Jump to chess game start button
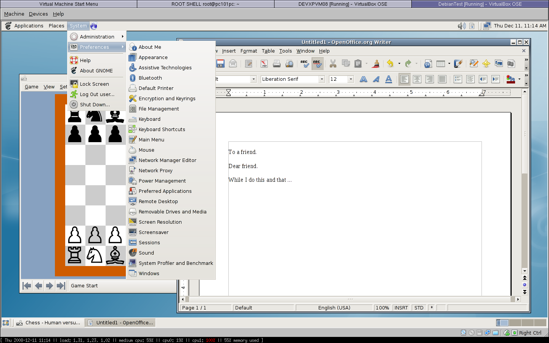This screenshot has width=549, height=343. coord(27,285)
